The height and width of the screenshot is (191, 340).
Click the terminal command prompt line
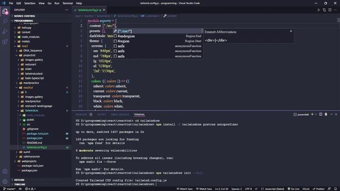(x=116, y=184)
